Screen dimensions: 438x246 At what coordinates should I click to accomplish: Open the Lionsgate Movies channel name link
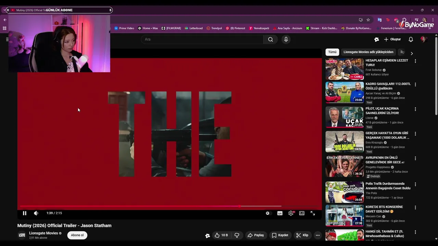pyautogui.click(x=43, y=233)
